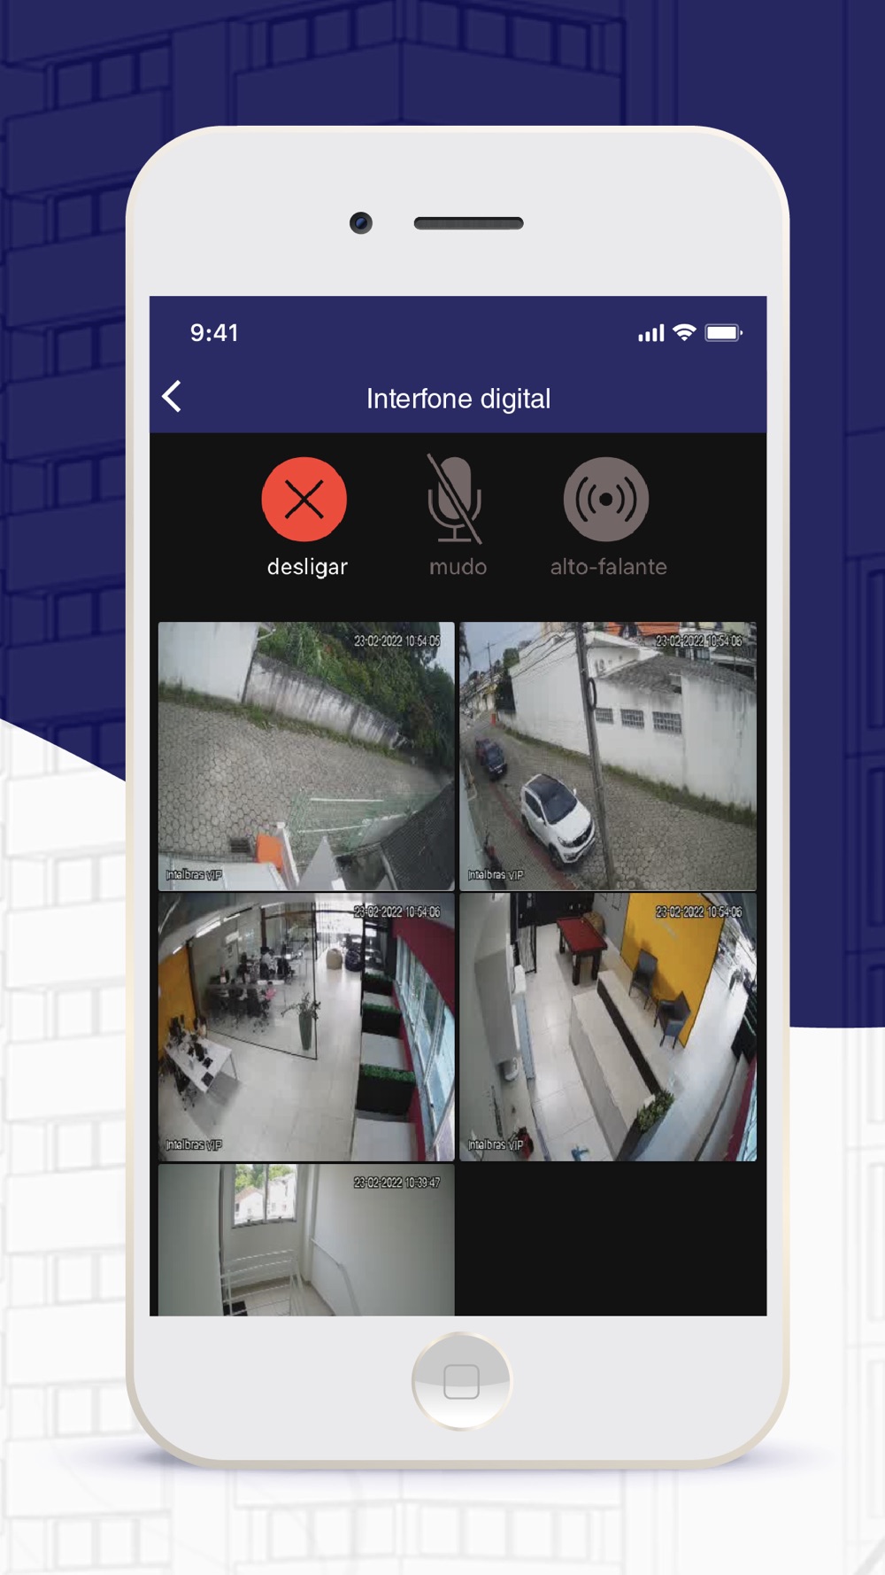Open the street camera feed with the white car

coord(608,756)
